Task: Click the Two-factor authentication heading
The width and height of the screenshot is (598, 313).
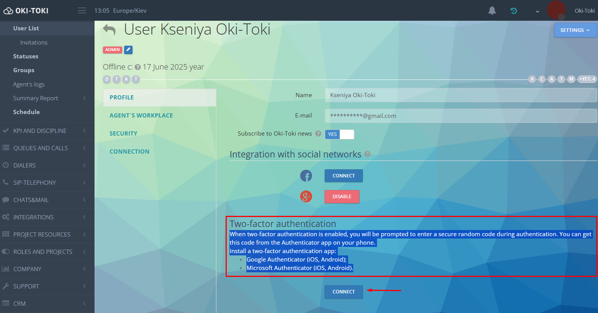Action: (283, 224)
